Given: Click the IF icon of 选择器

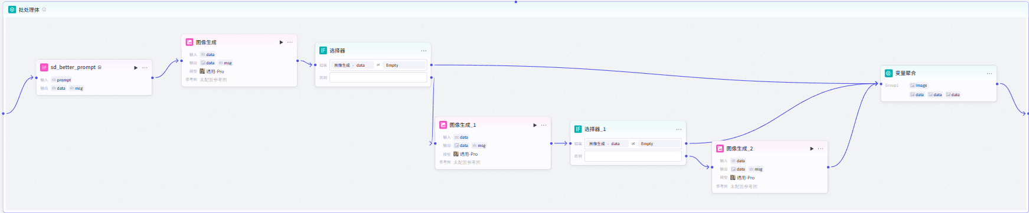Looking at the screenshot, I should click(323, 50).
